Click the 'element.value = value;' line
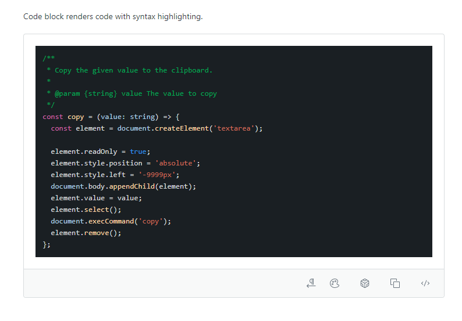 coord(96,198)
